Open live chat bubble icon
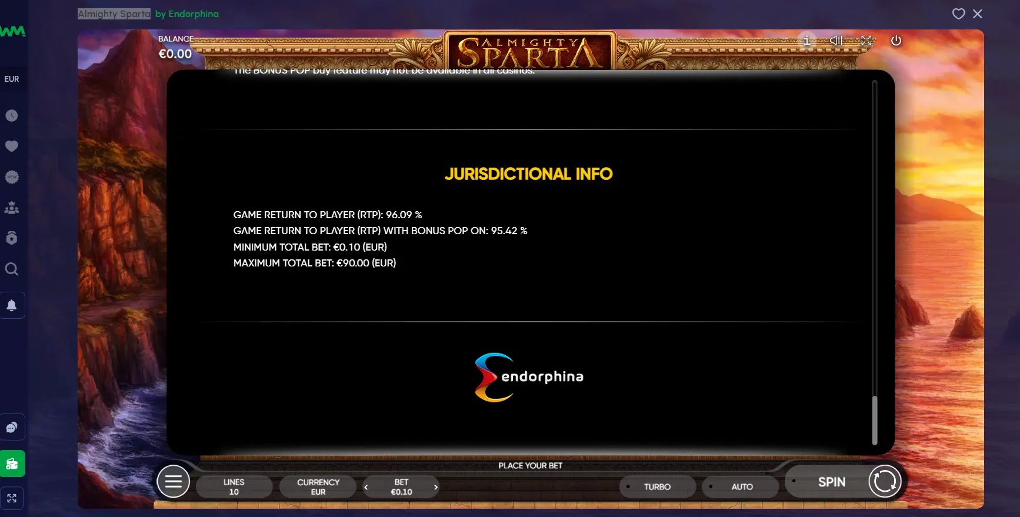 tap(12, 428)
